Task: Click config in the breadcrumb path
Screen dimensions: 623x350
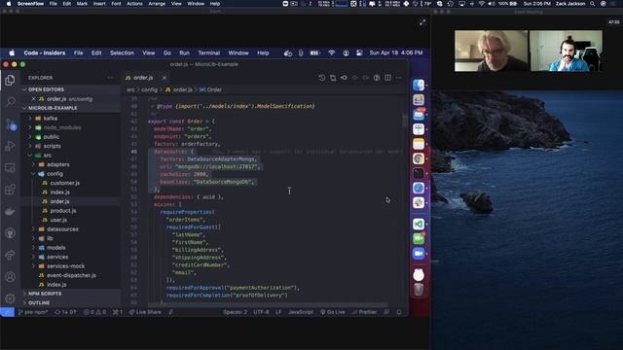Action: pyautogui.click(x=149, y=90)
